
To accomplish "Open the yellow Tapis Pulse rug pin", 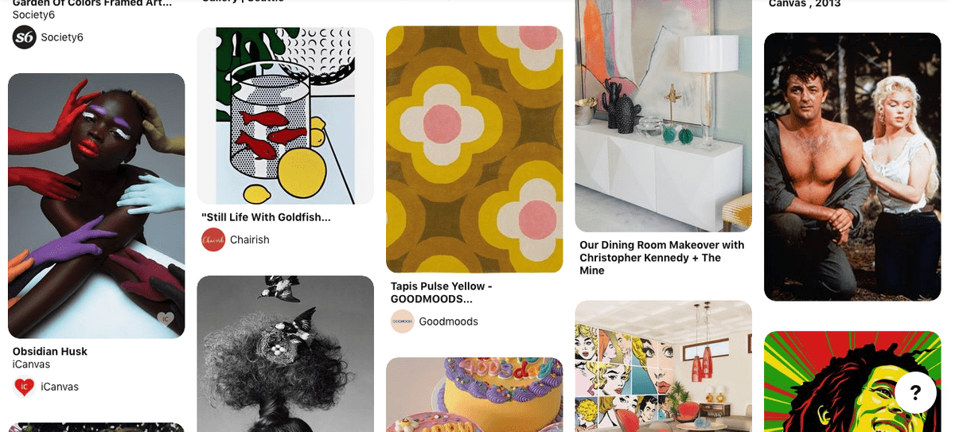I will pyautogui.click(x=474, y=150).
